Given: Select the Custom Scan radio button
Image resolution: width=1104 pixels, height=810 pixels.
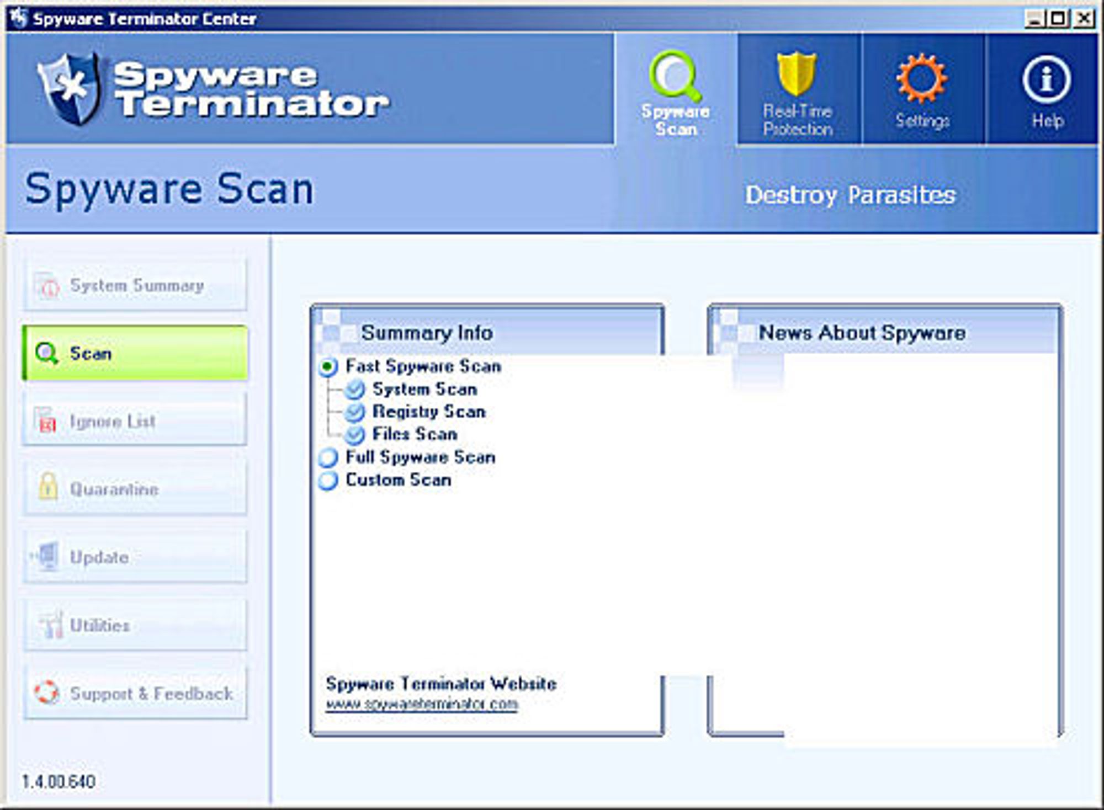Looking at the screenshot, I should coord(328,480).
